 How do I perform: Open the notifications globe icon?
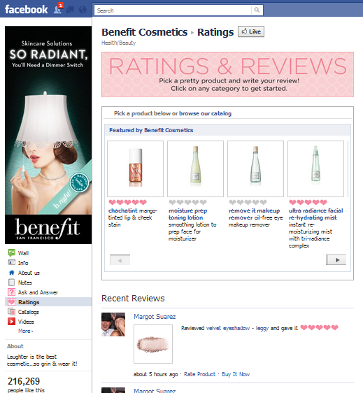(x=83, y=10)
